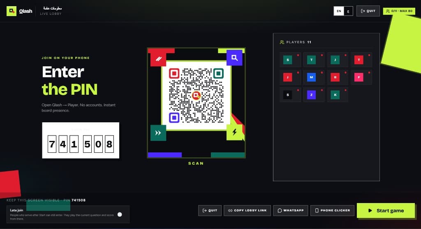Click the red dot on blue M tile

(x=322, y=72)
